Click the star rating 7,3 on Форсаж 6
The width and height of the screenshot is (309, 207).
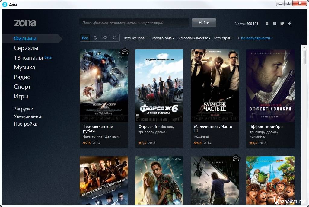(x=143, y=143)
